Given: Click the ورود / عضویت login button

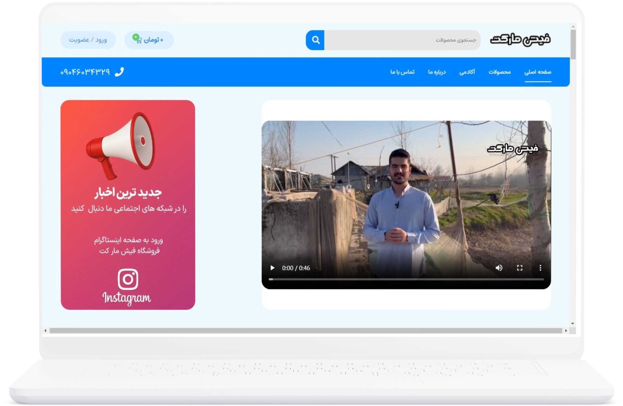Looking at the screenshot, I should coord(88,40).
